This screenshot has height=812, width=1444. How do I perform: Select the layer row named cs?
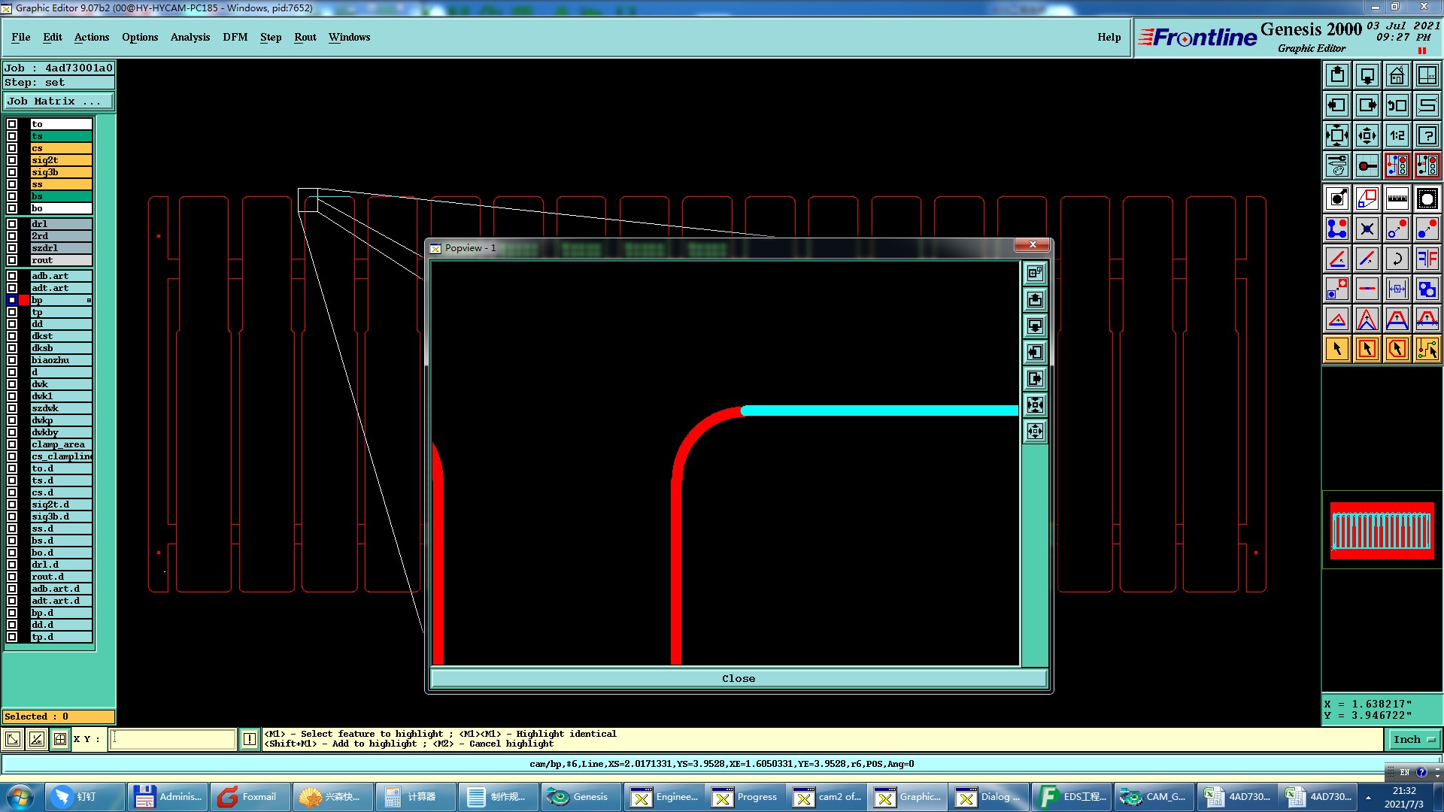tap(61, 148)
